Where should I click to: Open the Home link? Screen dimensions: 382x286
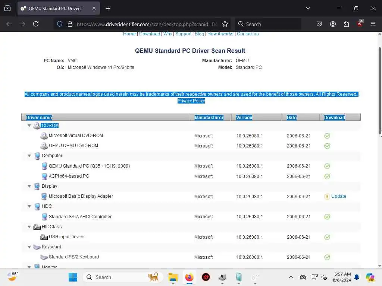point(129,34)
